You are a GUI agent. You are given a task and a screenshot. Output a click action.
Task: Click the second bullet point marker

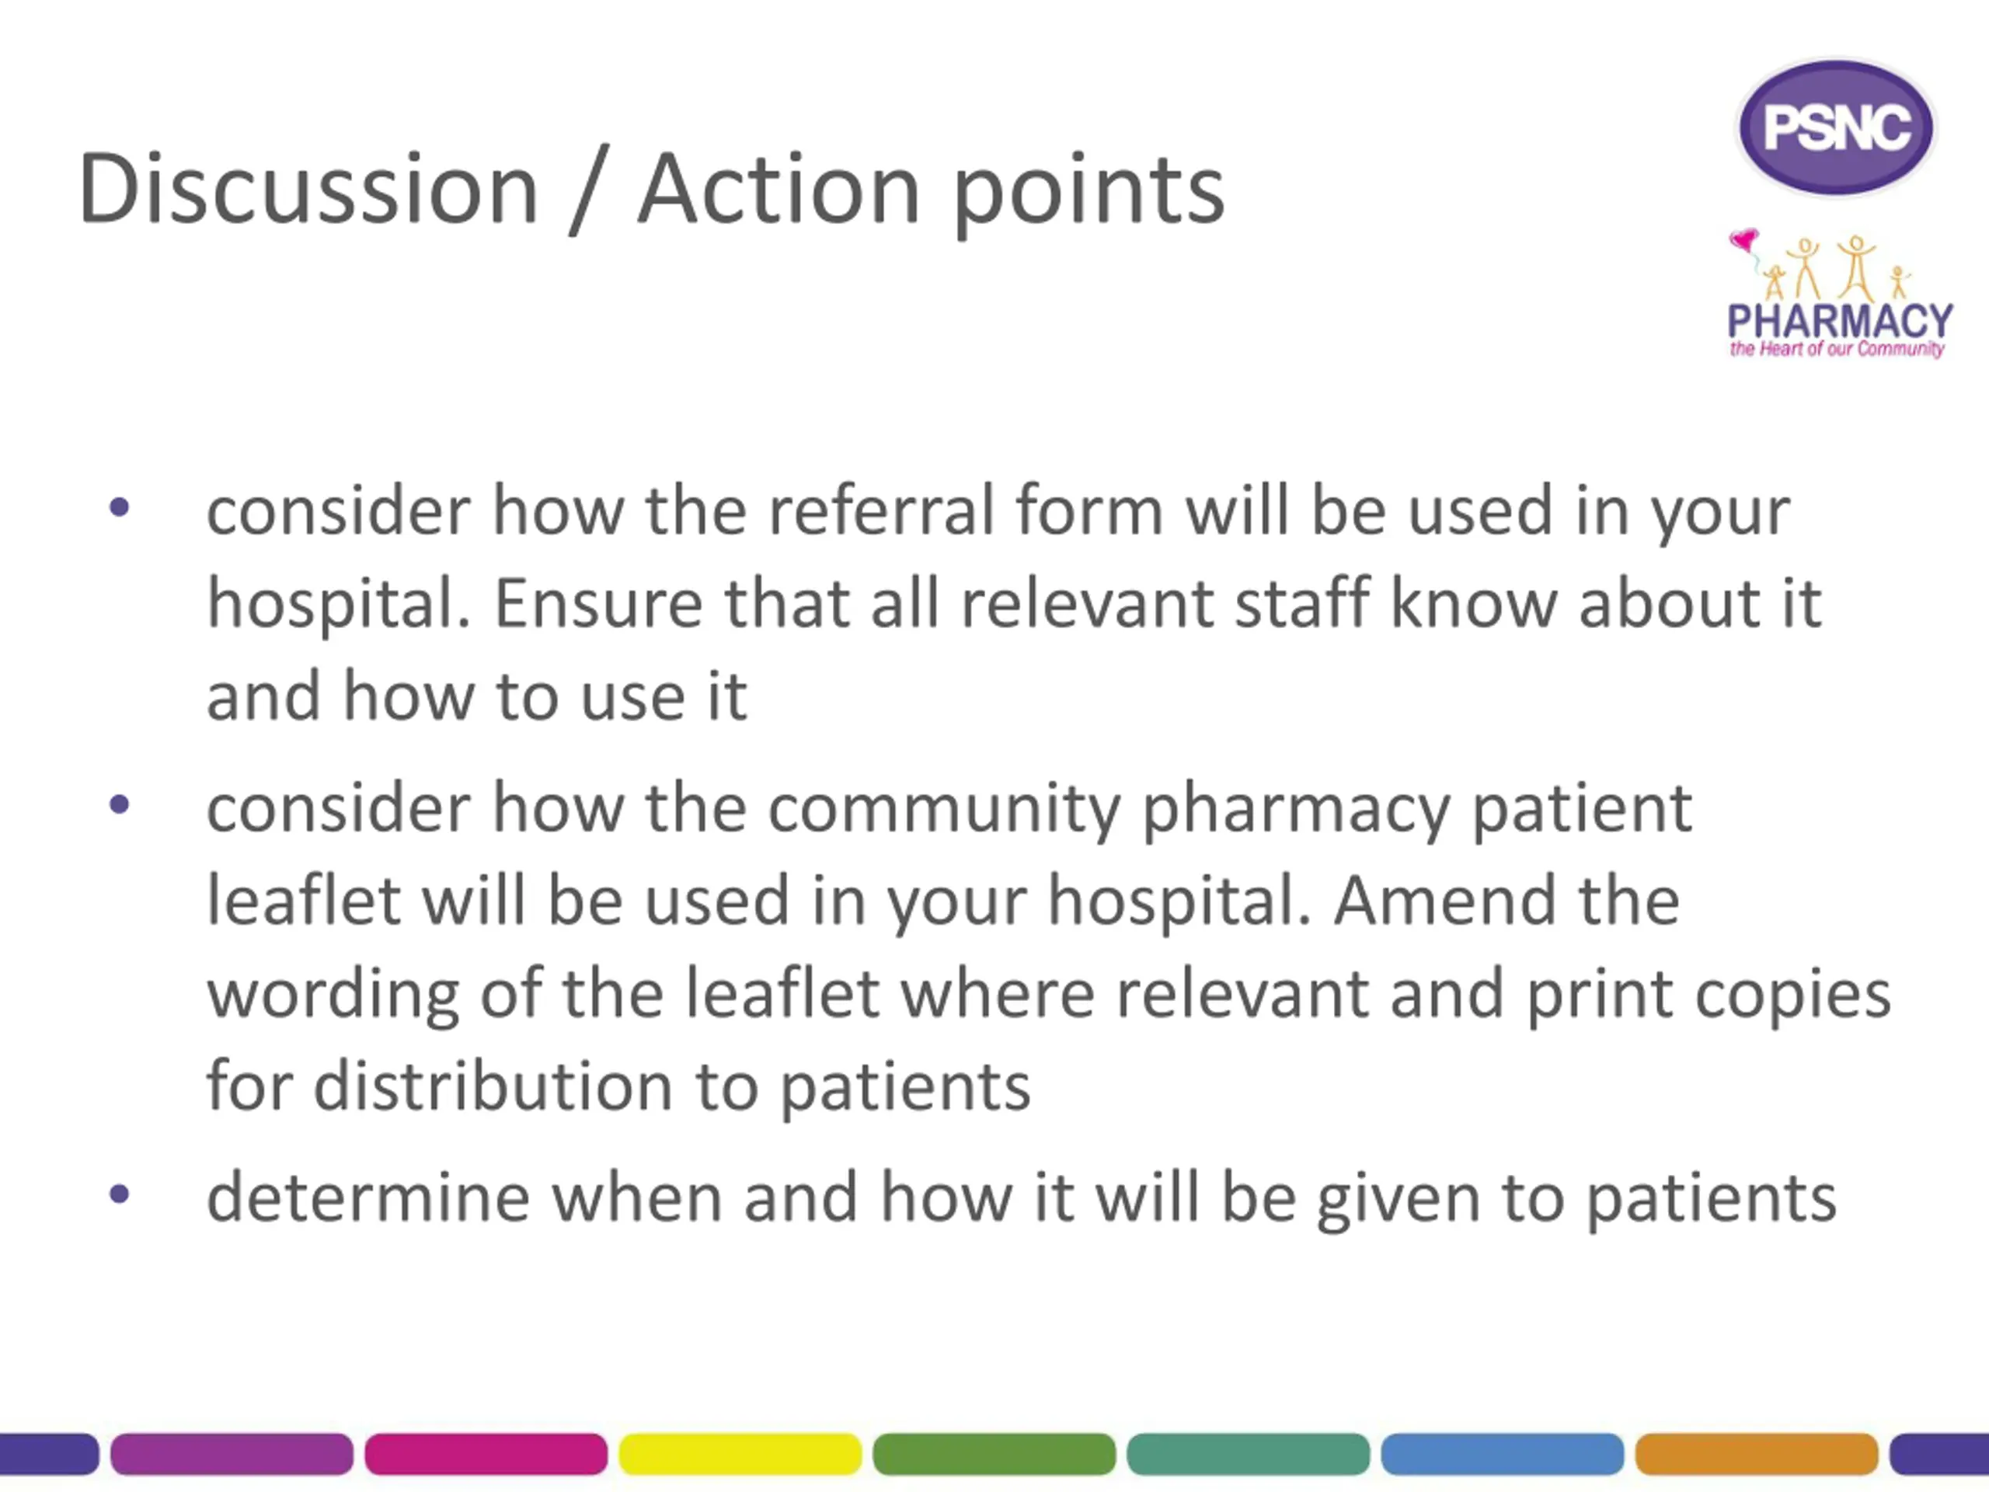[119, 804]
